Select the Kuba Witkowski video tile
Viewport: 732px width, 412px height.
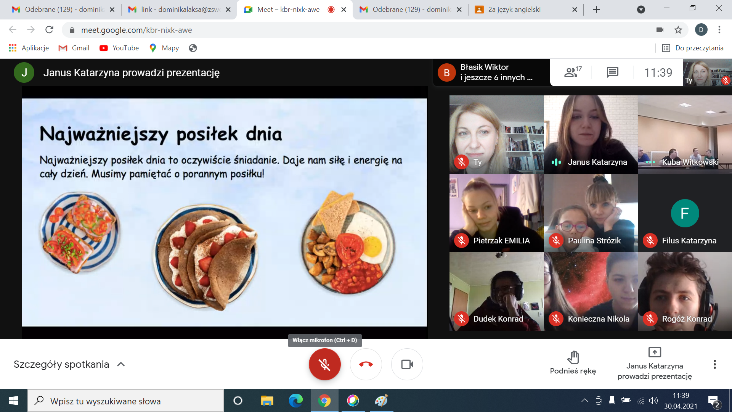(x=685, y=135)
